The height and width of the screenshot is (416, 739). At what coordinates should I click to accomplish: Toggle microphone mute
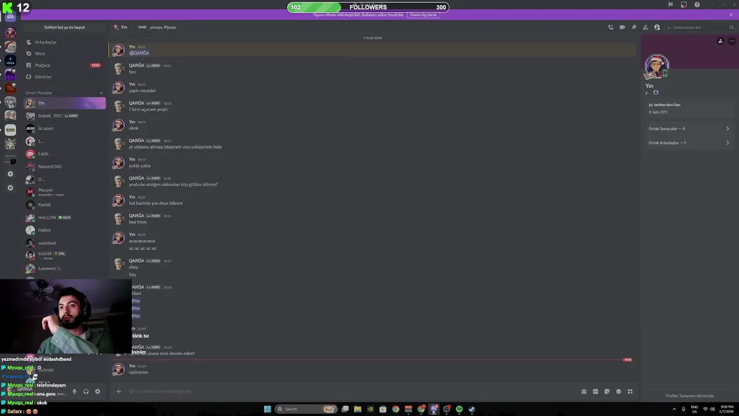click(x=74, y=392)
